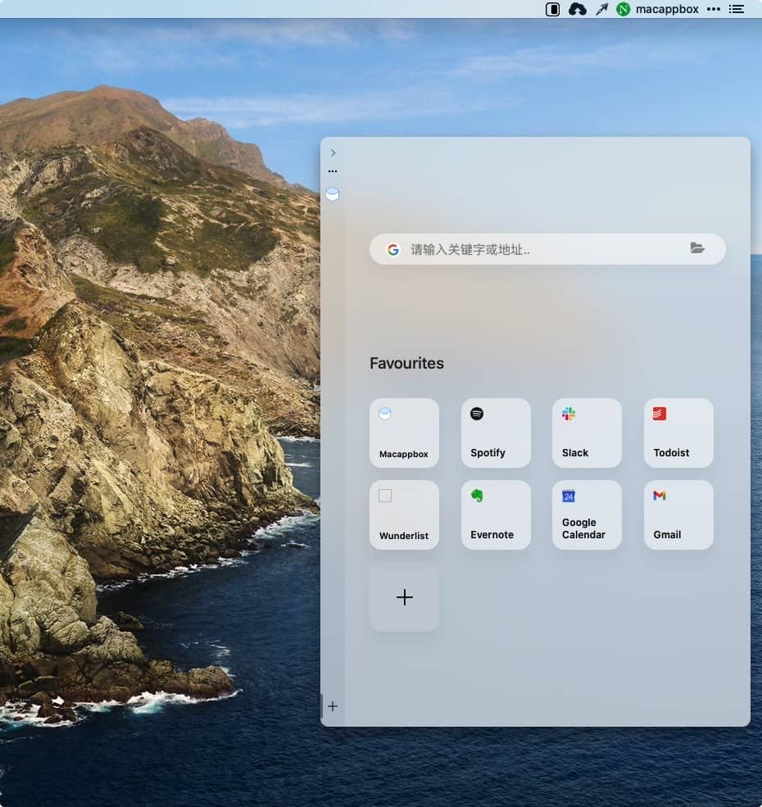This screenshot has width=762, height=807.
Task: Open the Wunderlist favourite tile
Action: click(x=404, y=515)
